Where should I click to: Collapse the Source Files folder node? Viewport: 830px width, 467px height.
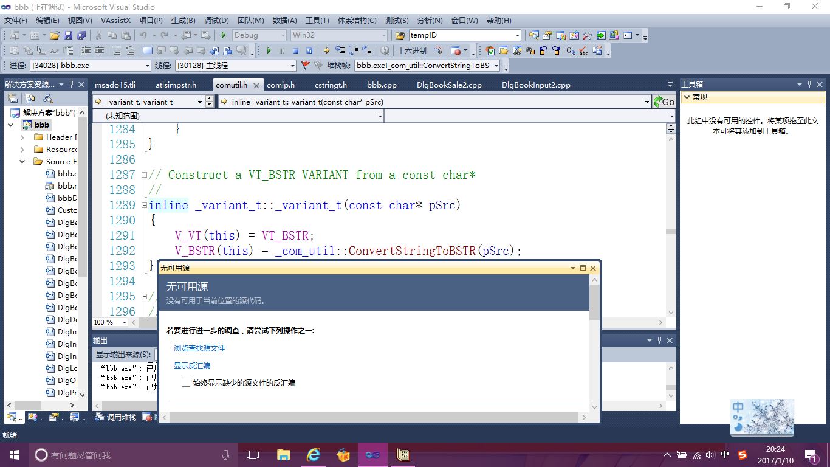tap(22, 162)
